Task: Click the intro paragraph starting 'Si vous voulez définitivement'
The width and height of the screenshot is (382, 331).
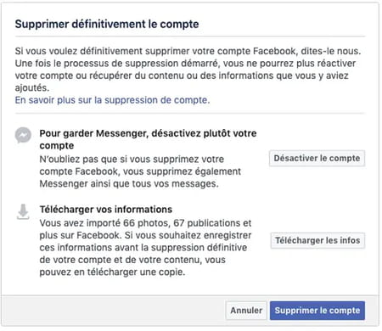Action: (x=188, y=70)
